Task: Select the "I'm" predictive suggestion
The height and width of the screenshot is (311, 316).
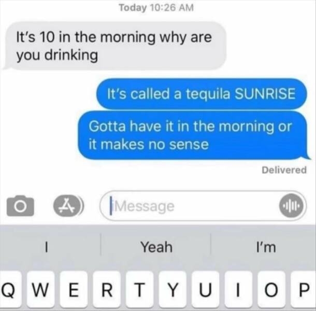Action: (266, 247)
